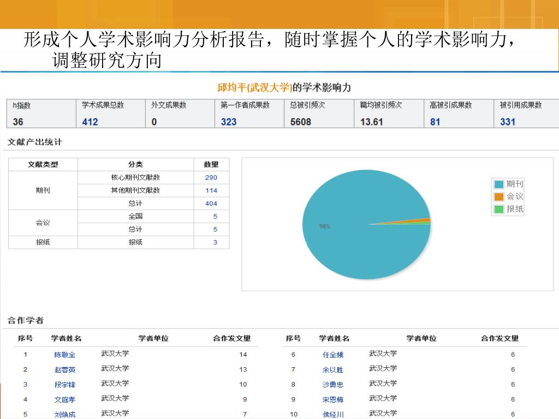
Task: Click the right table's 学者单位 header
Action: (421, 338)
